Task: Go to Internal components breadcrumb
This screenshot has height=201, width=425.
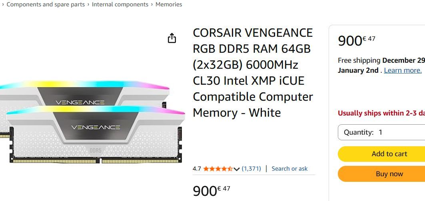Action: (120, 4)
